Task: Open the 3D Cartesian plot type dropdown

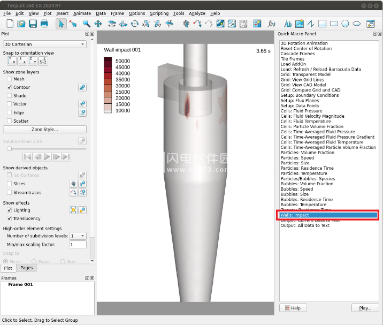Action: [45, 44]
